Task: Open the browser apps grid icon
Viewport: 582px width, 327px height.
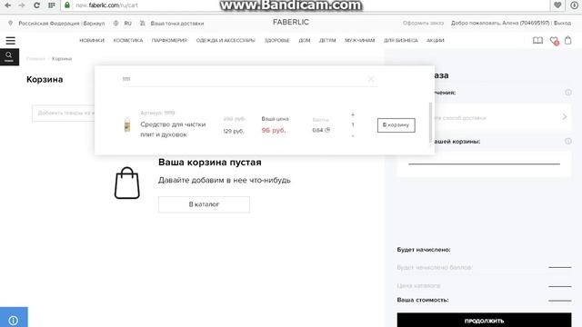Action: pyautogui.click(x=52, y=5)
